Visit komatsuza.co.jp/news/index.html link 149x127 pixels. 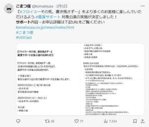(x=45, y=27)
